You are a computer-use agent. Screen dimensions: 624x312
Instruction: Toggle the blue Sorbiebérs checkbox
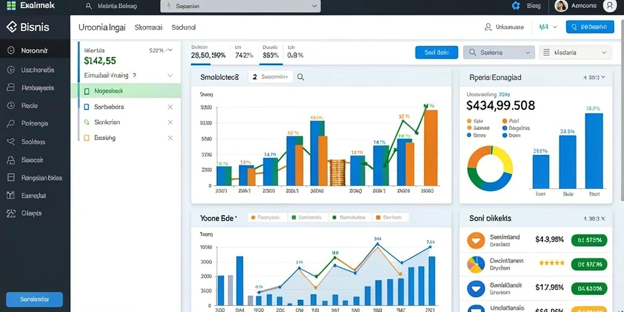(x=87, y=107)
